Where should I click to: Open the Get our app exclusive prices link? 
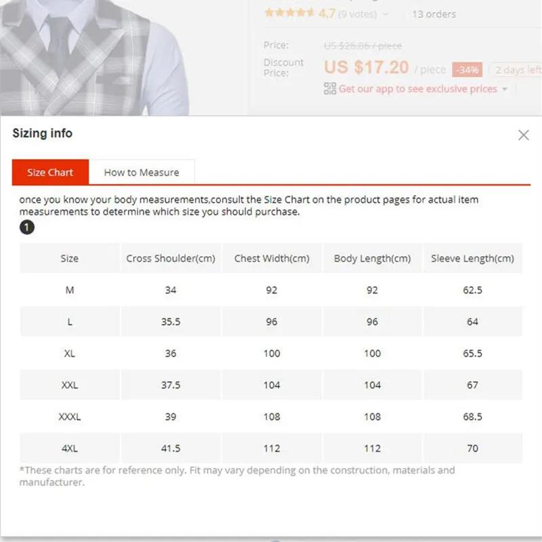coord(417,89)
